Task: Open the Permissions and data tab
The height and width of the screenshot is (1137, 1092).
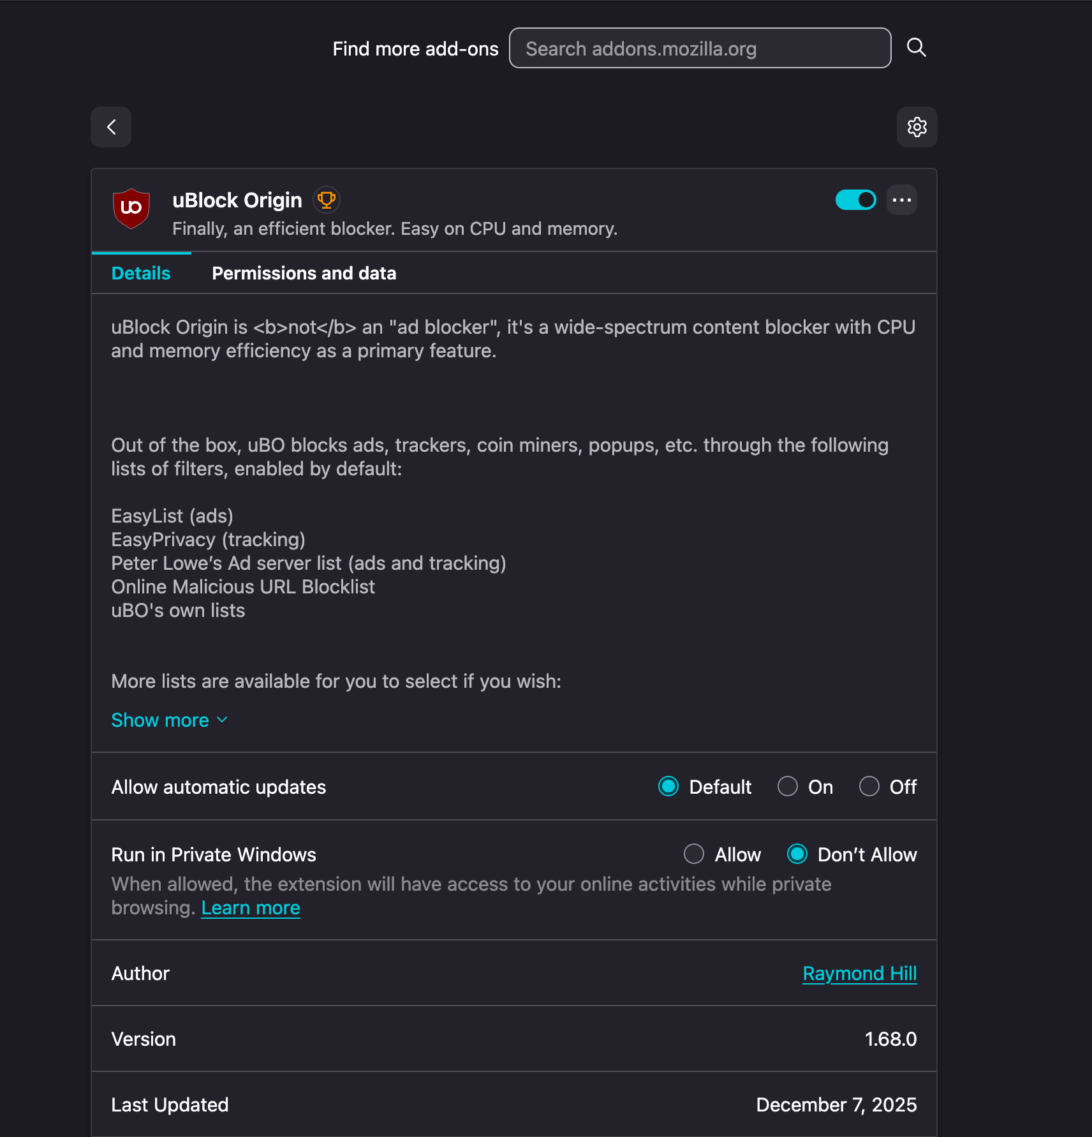Action: 304,273
